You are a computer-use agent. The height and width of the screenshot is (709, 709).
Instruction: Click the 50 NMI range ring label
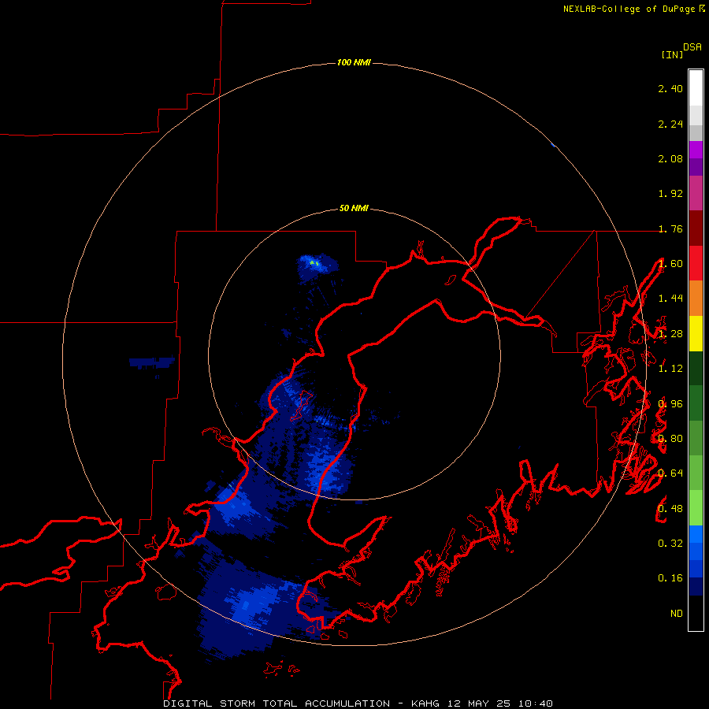354,208
